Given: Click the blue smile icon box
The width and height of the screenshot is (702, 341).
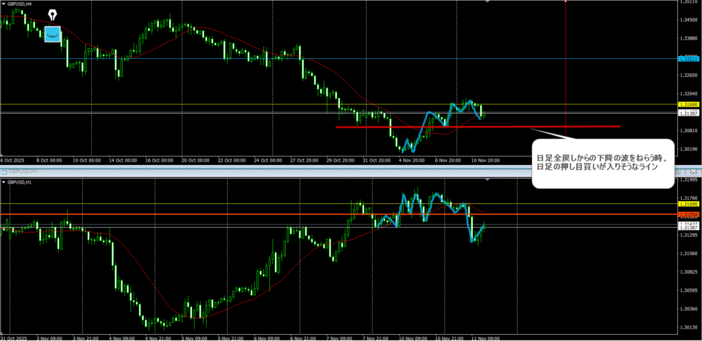Looking at the screenshot, I should click(x=53, y=34).
